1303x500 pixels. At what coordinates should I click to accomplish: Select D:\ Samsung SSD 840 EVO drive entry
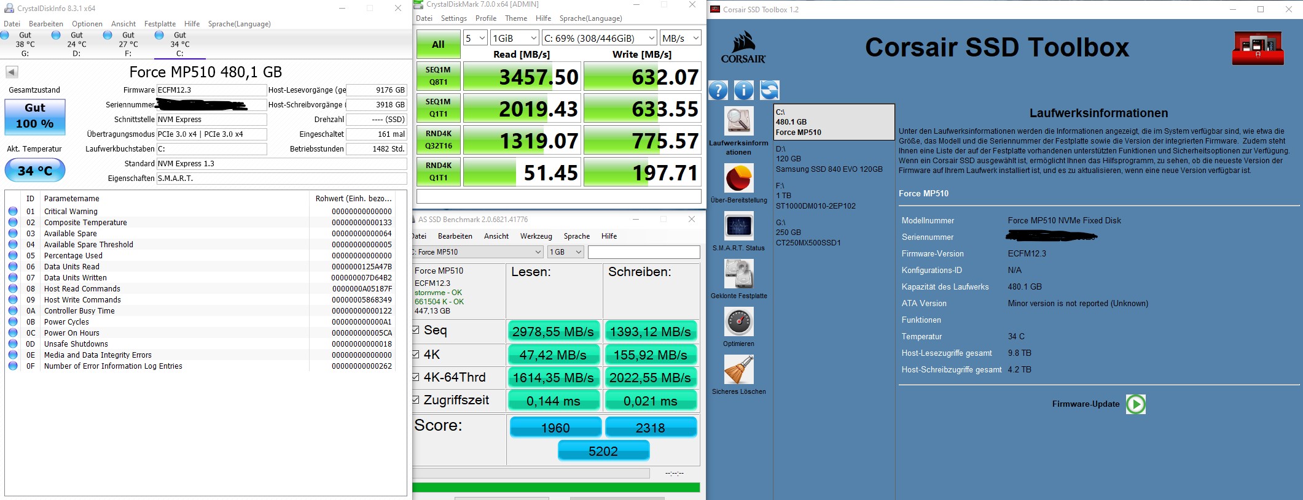pos(834,159)
